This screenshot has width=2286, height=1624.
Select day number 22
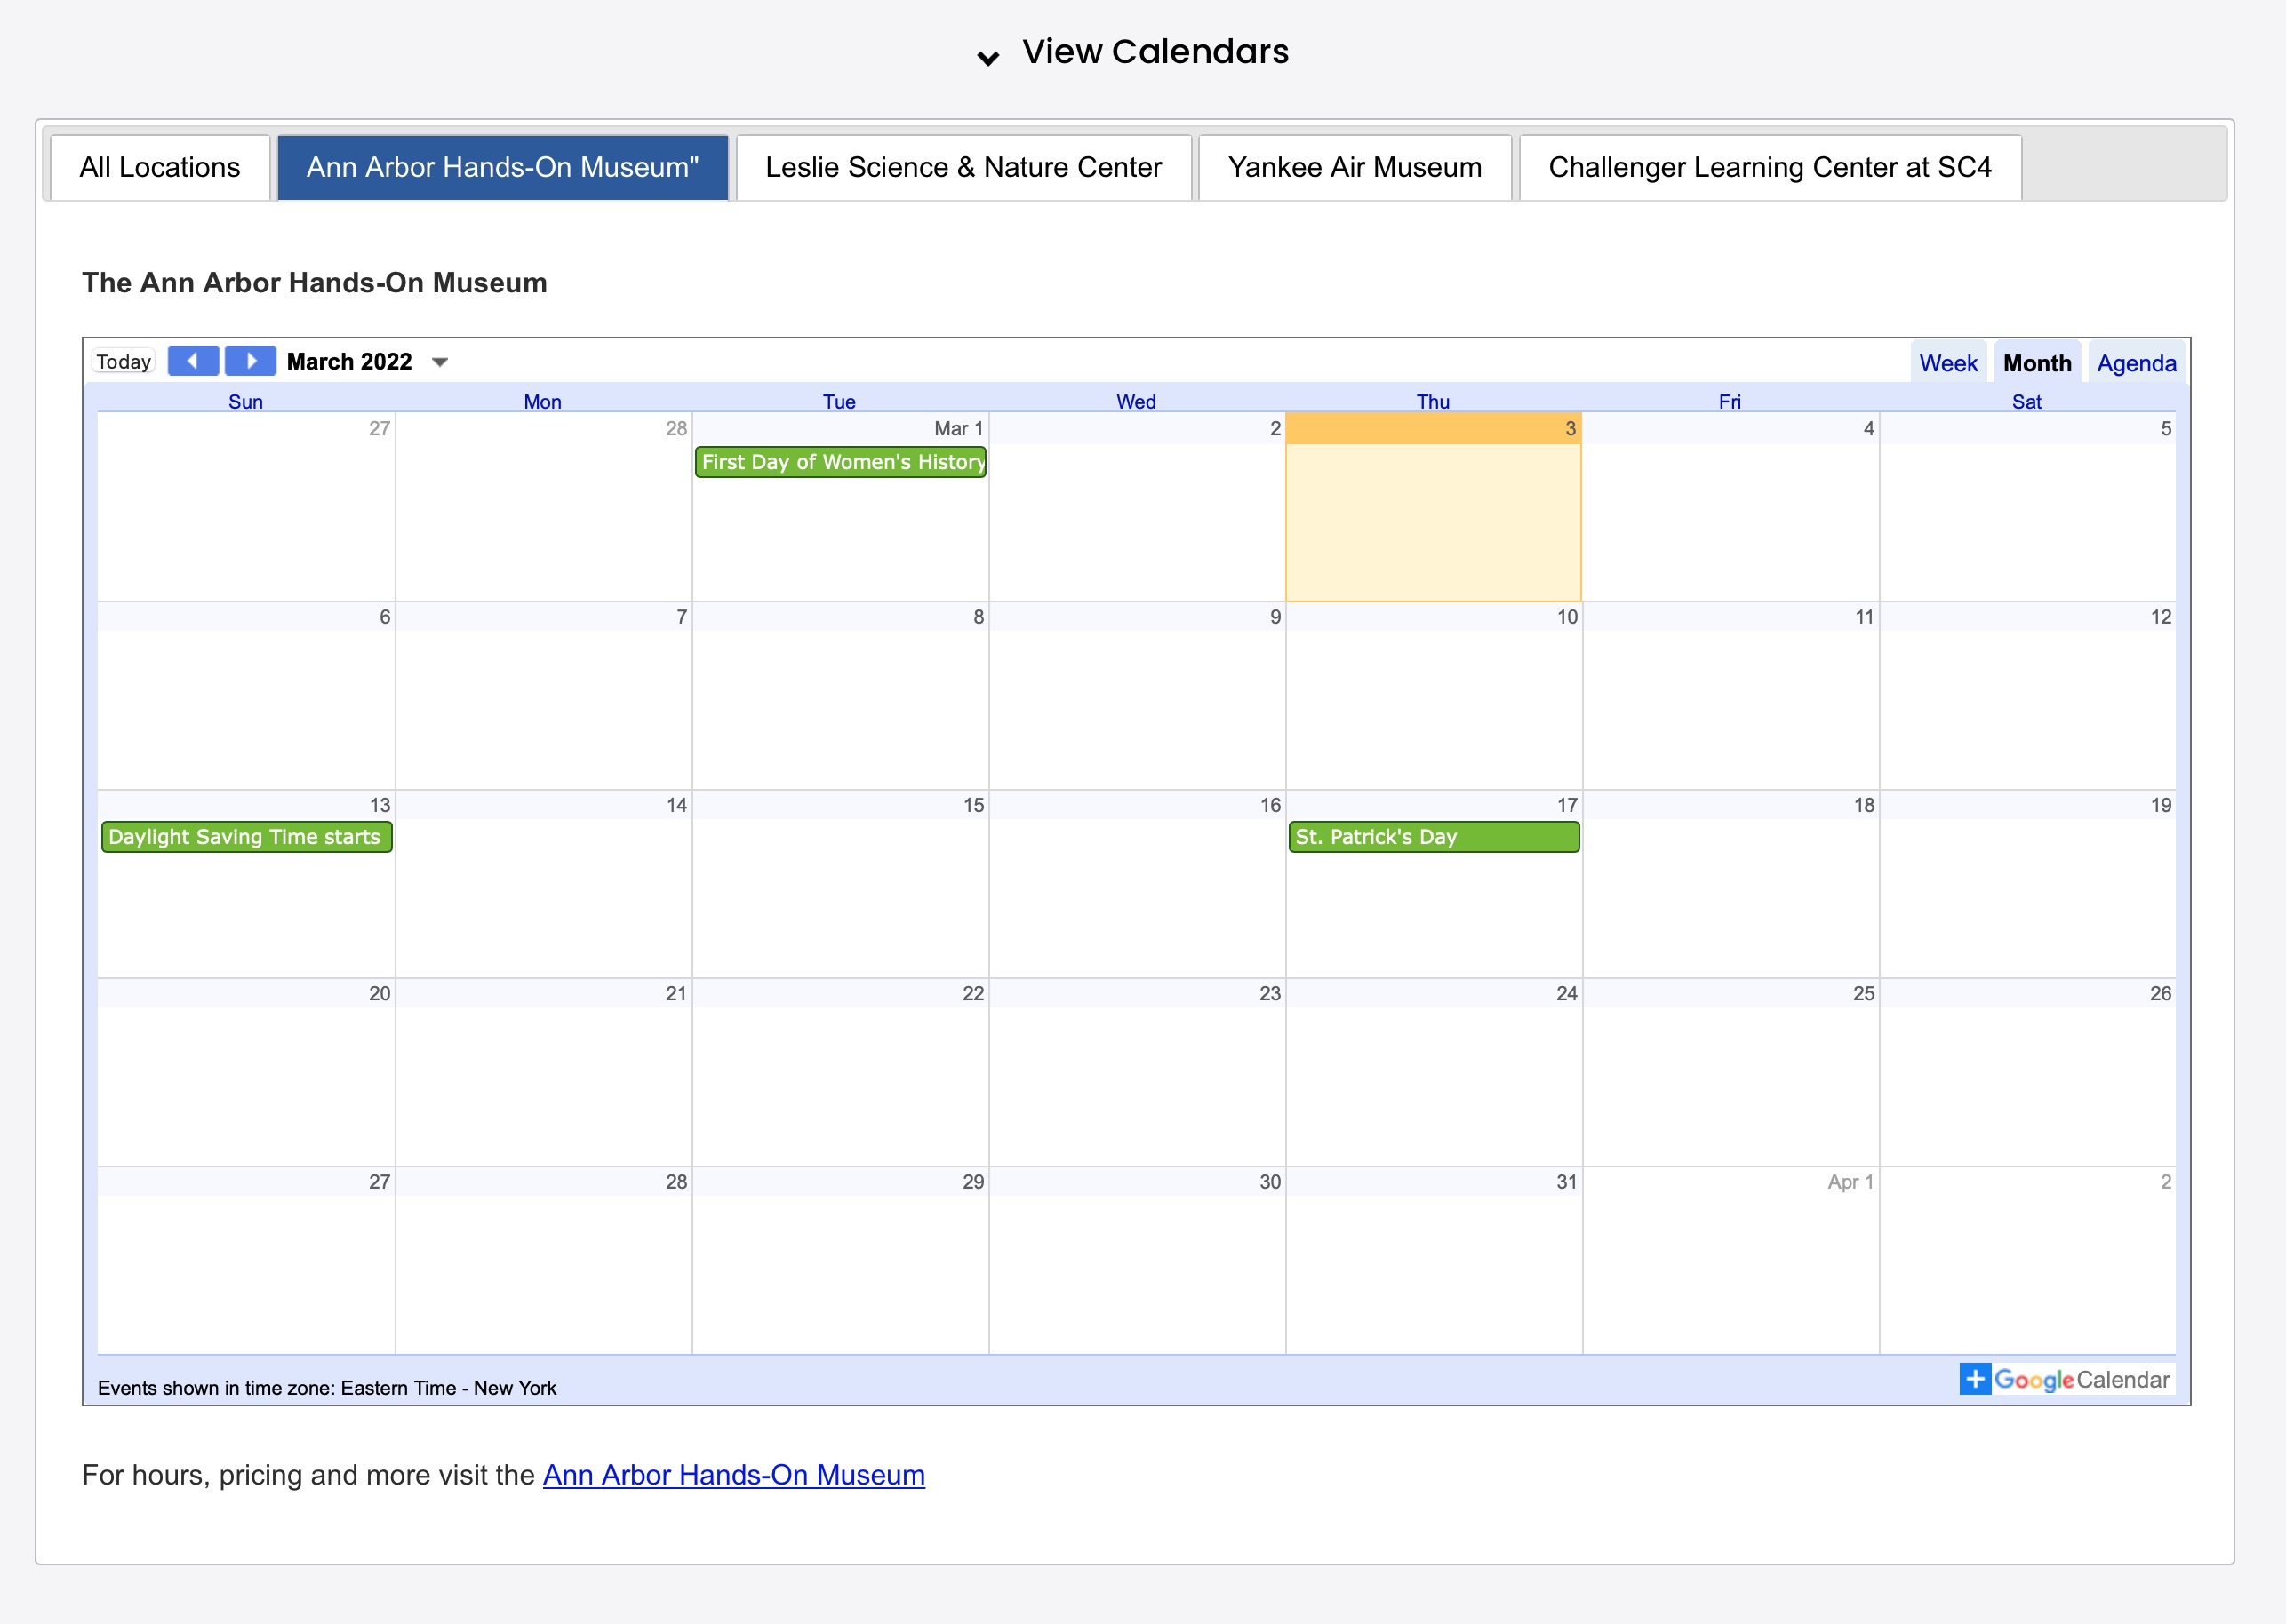pos(972,993)
